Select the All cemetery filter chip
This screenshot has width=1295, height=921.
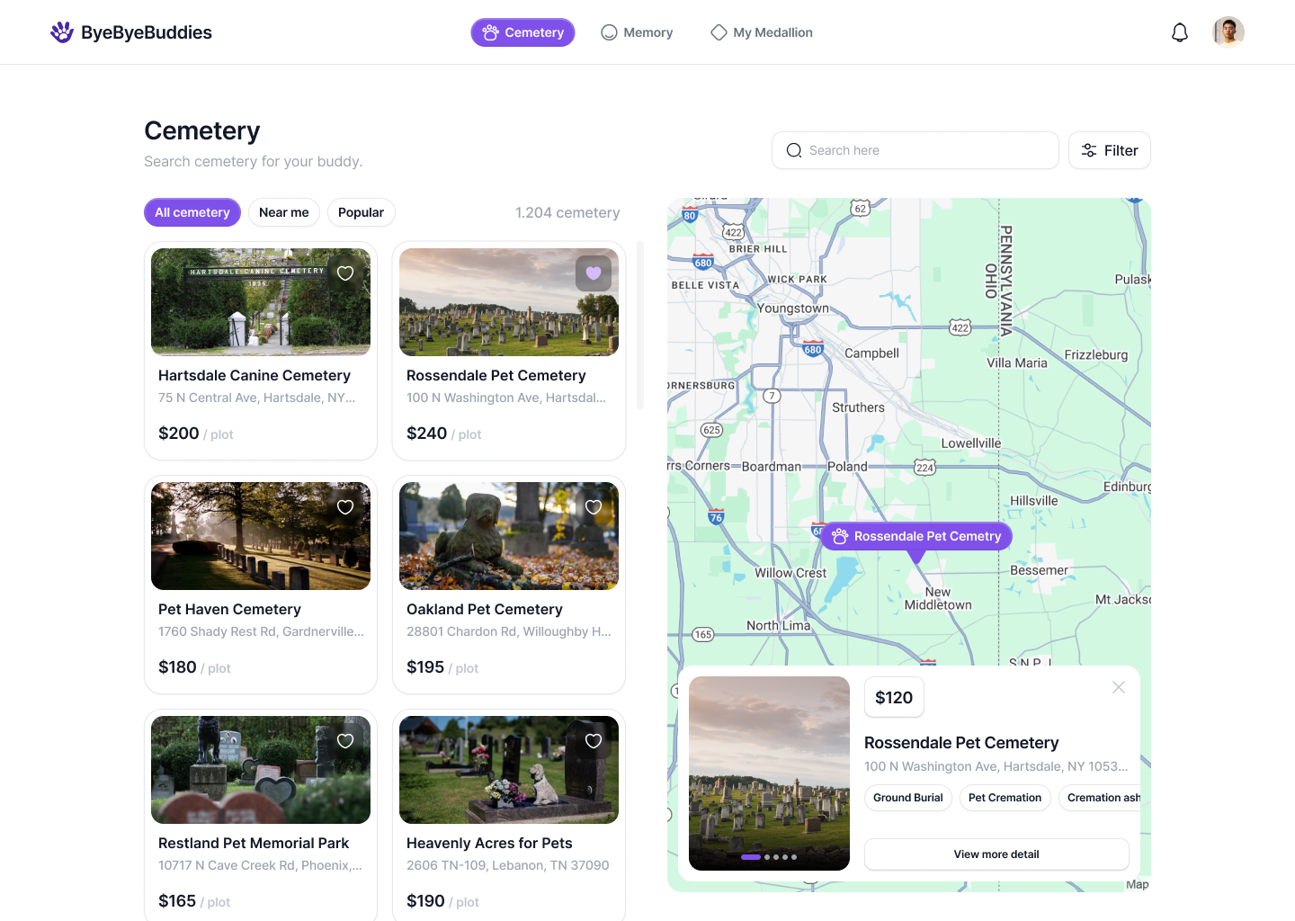coord(192,212)
